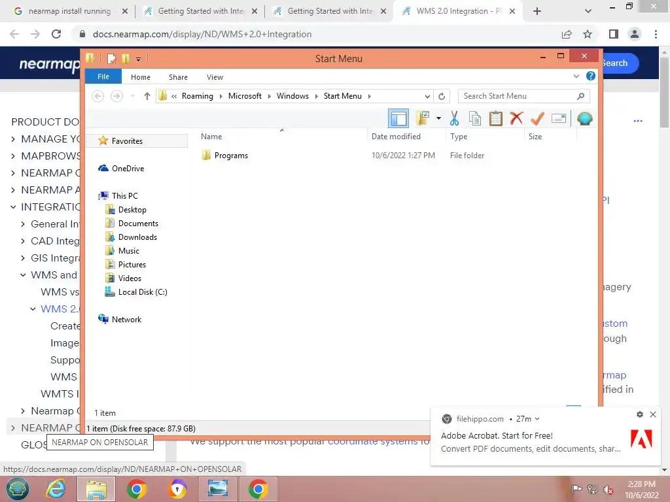The height and width of the screenshot is (502, 670).
Task: Open Chrome tab search chevron
Action: 588,11
